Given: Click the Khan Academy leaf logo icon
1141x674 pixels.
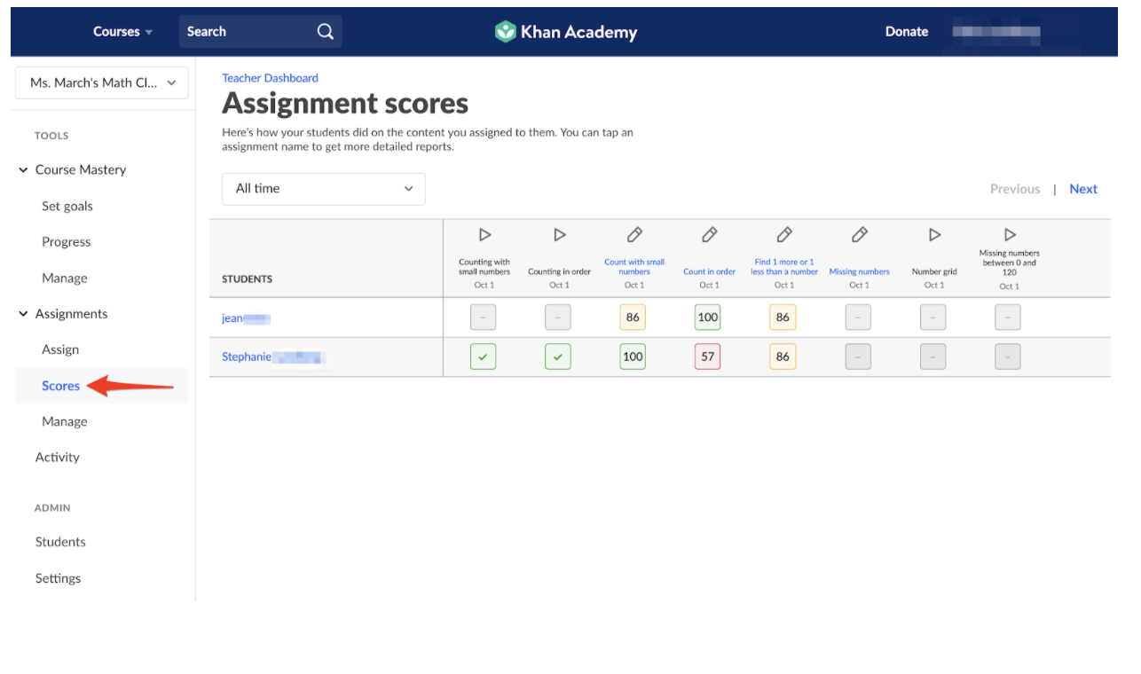Looking at the screenshot, I should point(505,32).
